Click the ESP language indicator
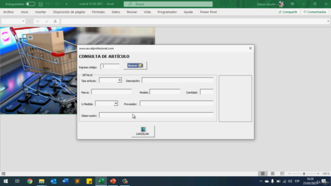 [297, 181]
